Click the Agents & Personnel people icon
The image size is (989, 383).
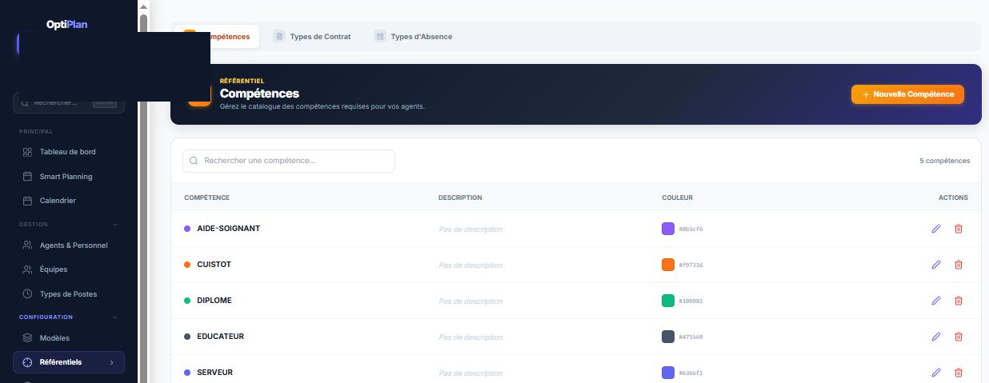[27, 245]
